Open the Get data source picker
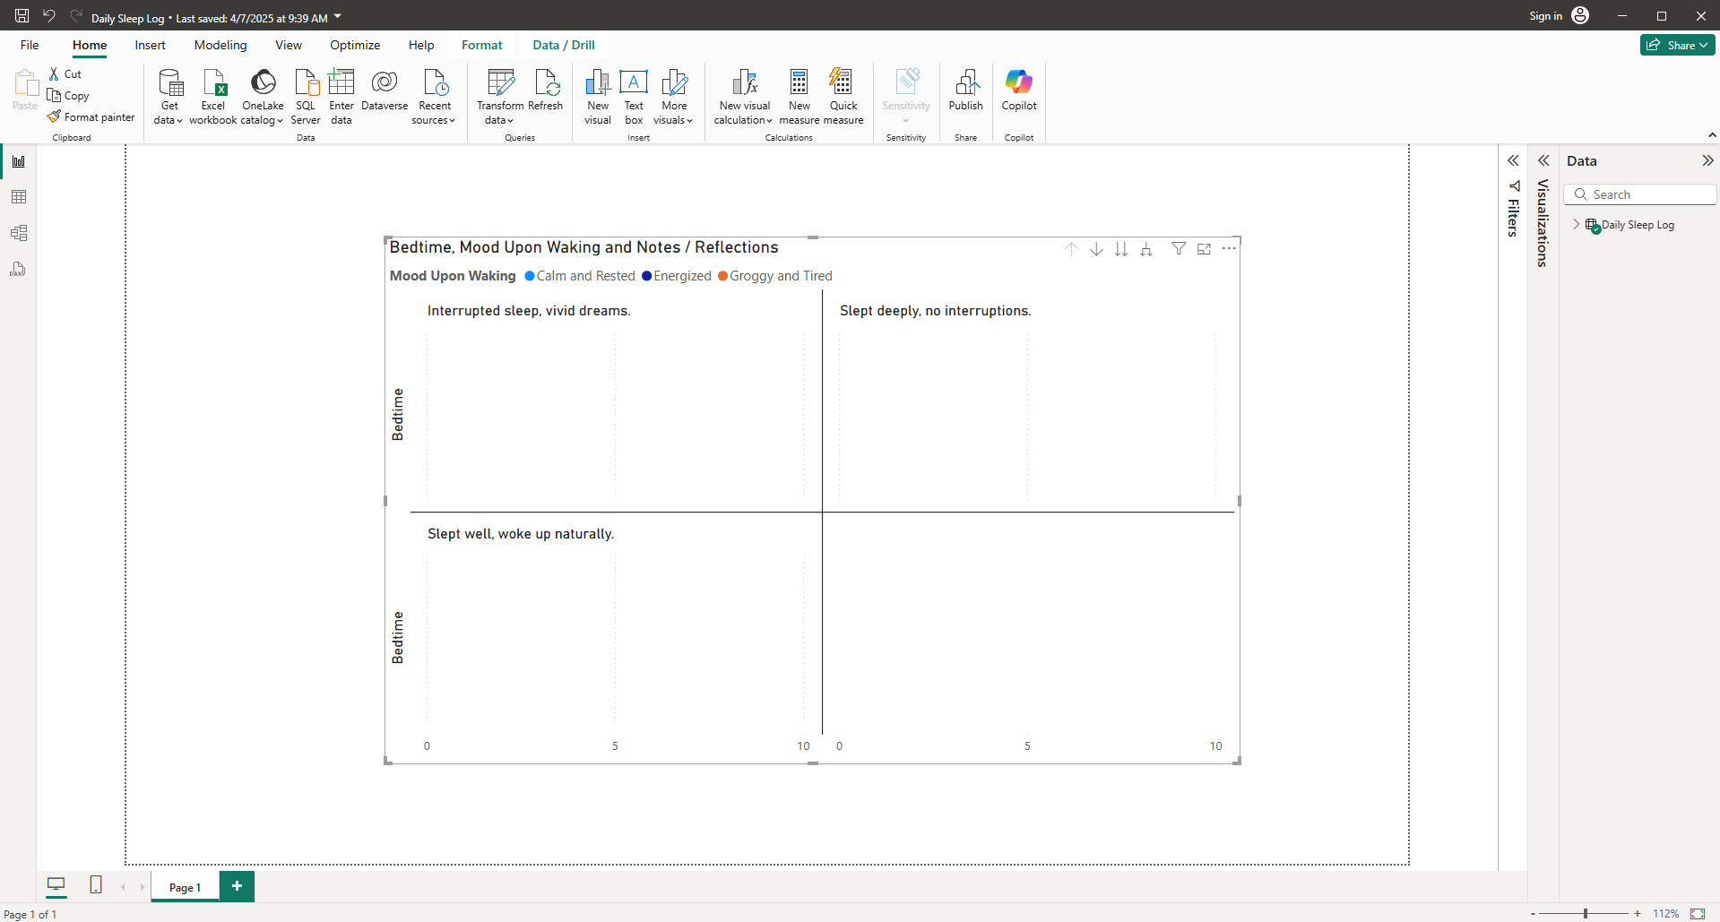1720x922 pixels. (169, 96)
